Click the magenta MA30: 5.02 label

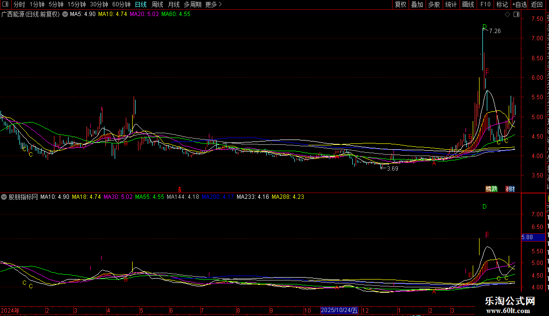118,197
